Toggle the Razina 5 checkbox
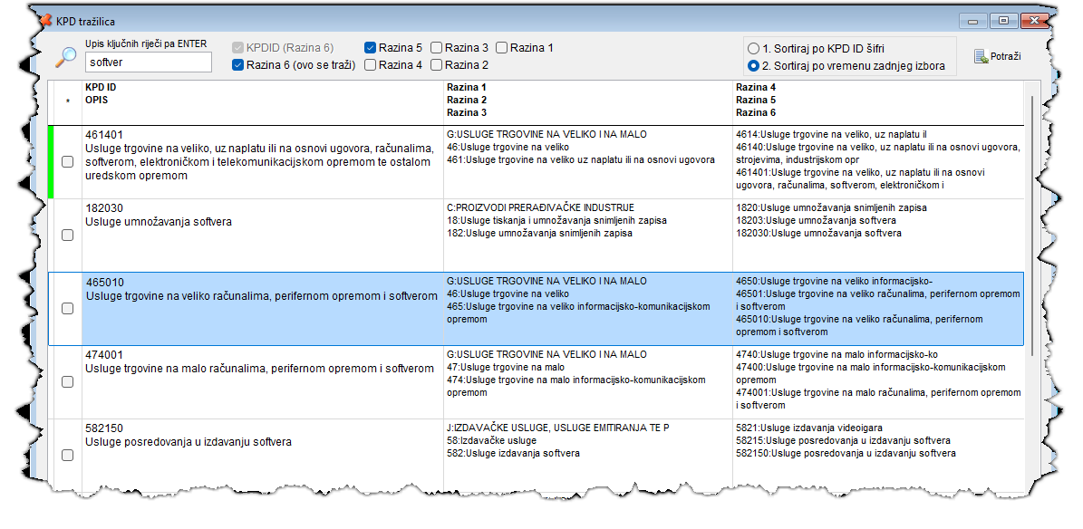 [371, 48]
